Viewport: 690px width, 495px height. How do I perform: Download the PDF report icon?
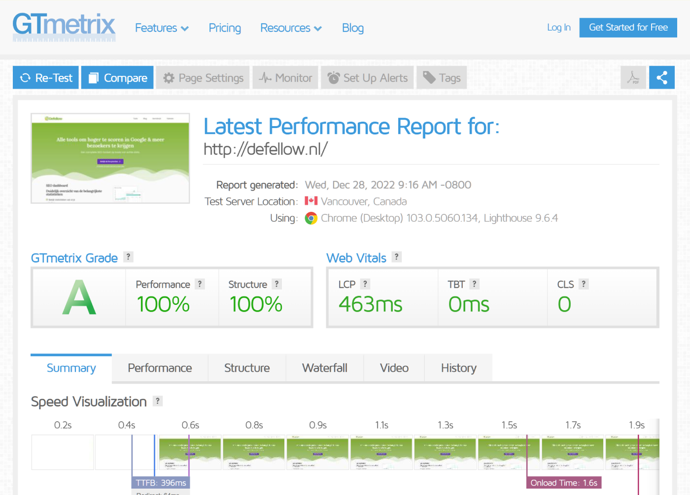coord(633,78)
